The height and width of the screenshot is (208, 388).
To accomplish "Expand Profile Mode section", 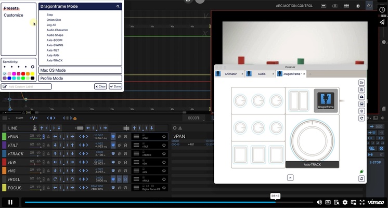I will pyautogui.click(x=80, y=79).
